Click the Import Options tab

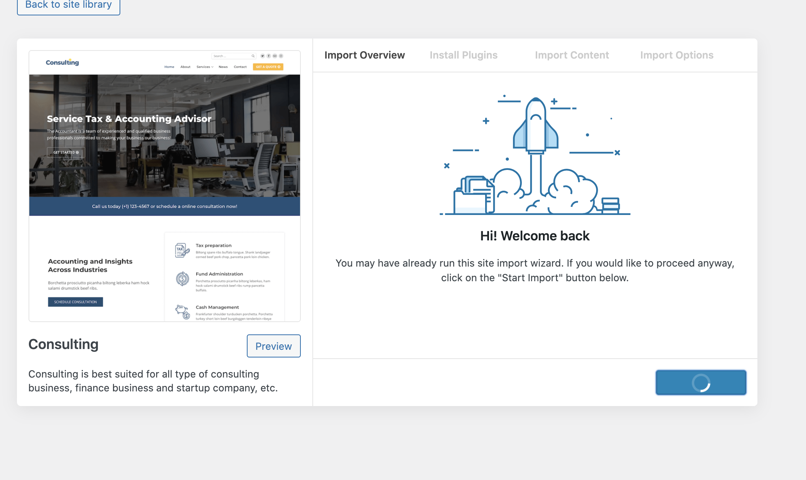[677, 54]
